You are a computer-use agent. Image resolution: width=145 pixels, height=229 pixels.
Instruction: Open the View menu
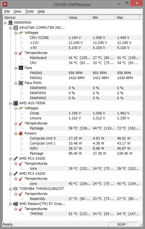pyautogui.click(x=17, y=11)
